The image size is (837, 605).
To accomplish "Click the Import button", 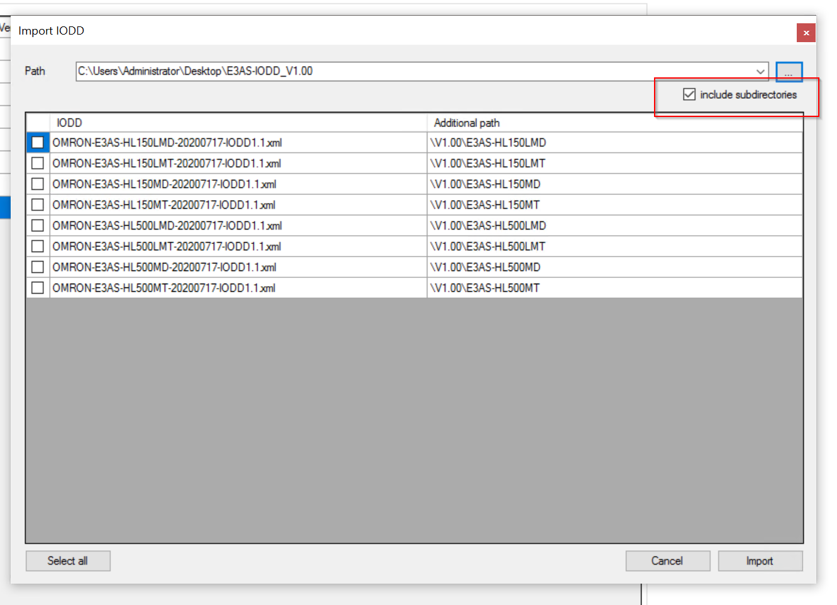I will (760, 561).
